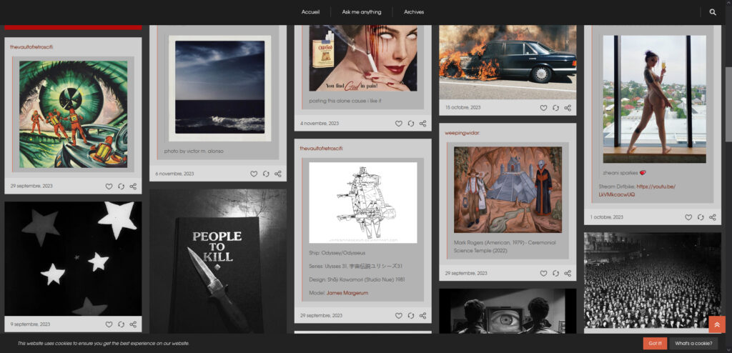Click the page vertical scrollbar thumb

(x=728, y=104)
